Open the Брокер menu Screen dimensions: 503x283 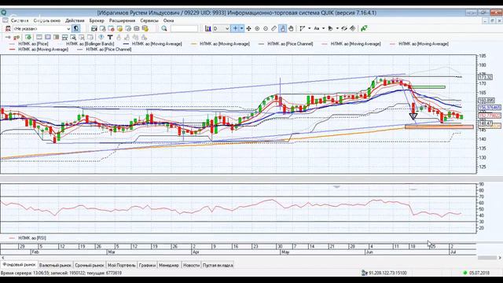[x=97, y=20]
